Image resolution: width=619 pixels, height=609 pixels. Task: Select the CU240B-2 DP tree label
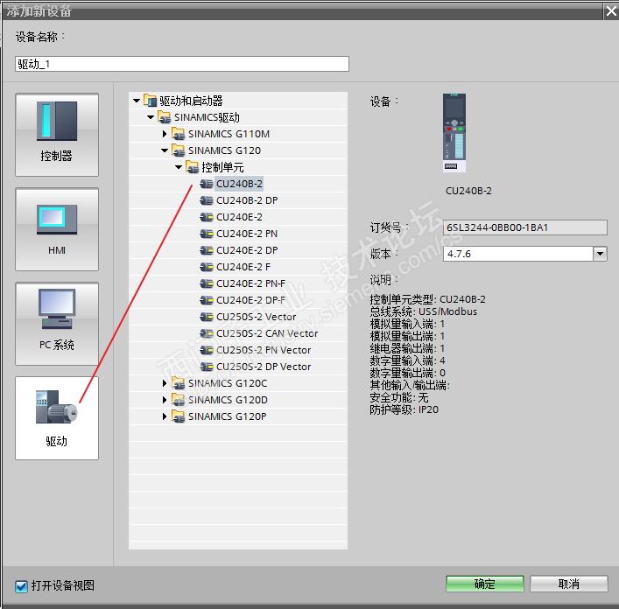click(247, 200)
